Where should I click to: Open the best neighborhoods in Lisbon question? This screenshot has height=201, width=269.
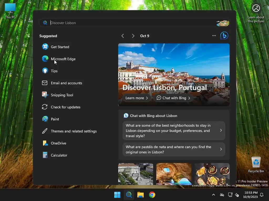(x=174, y=131)
